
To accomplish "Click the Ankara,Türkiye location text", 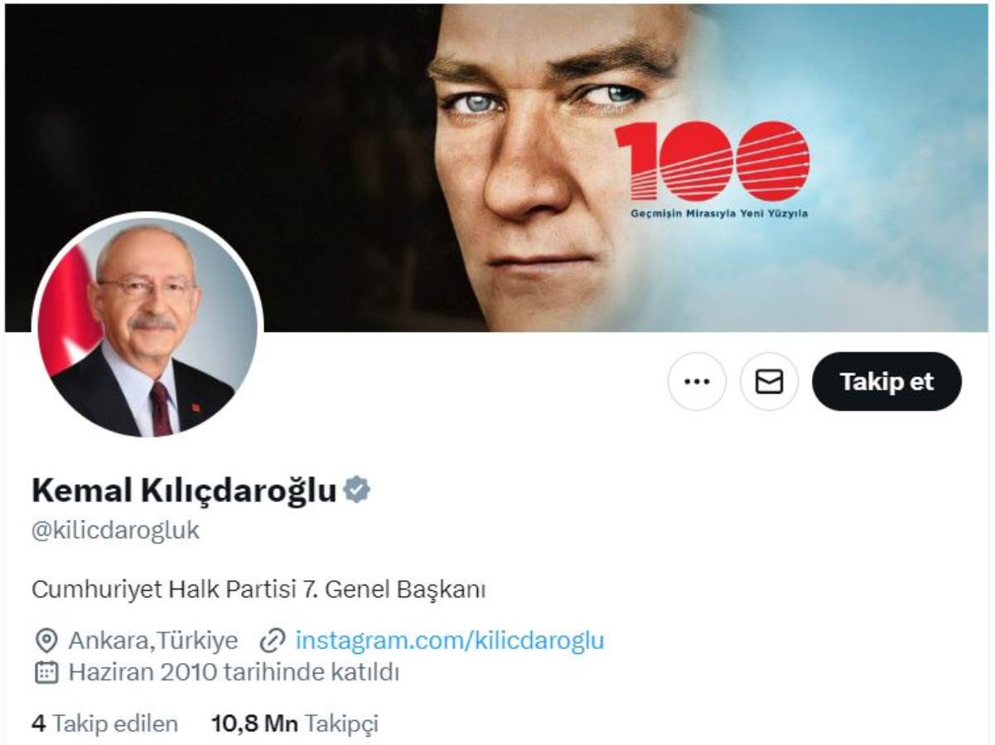I will tap(153, 641).
